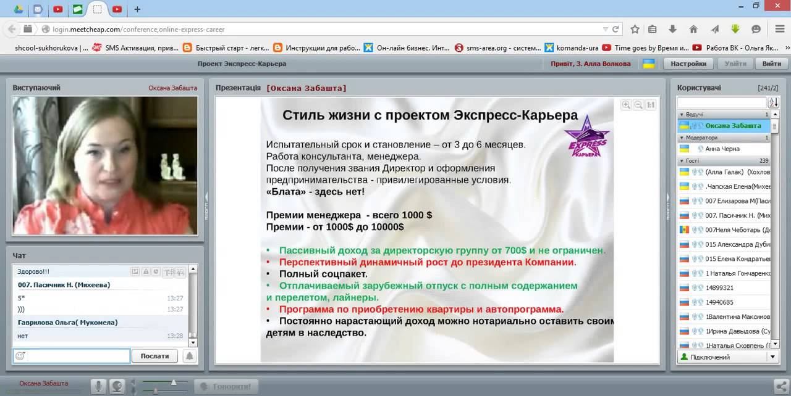
Task: Open the shcool-sukhorukova bookmark
Action: [51, 47]
